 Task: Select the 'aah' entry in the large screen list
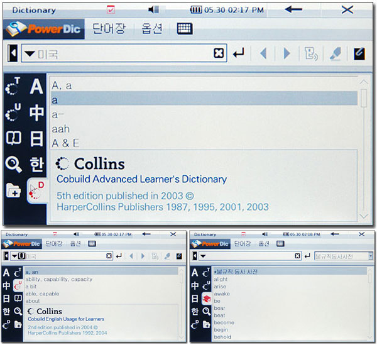(x=204, y=129)
